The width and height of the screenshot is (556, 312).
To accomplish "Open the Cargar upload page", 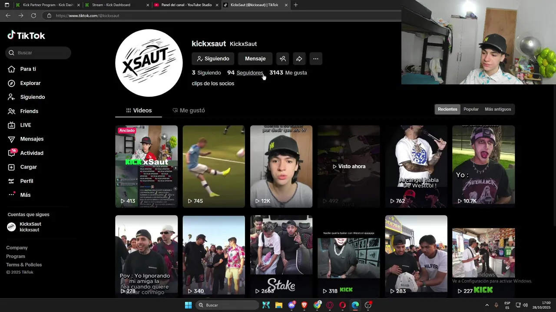I will tap(28, 167).
